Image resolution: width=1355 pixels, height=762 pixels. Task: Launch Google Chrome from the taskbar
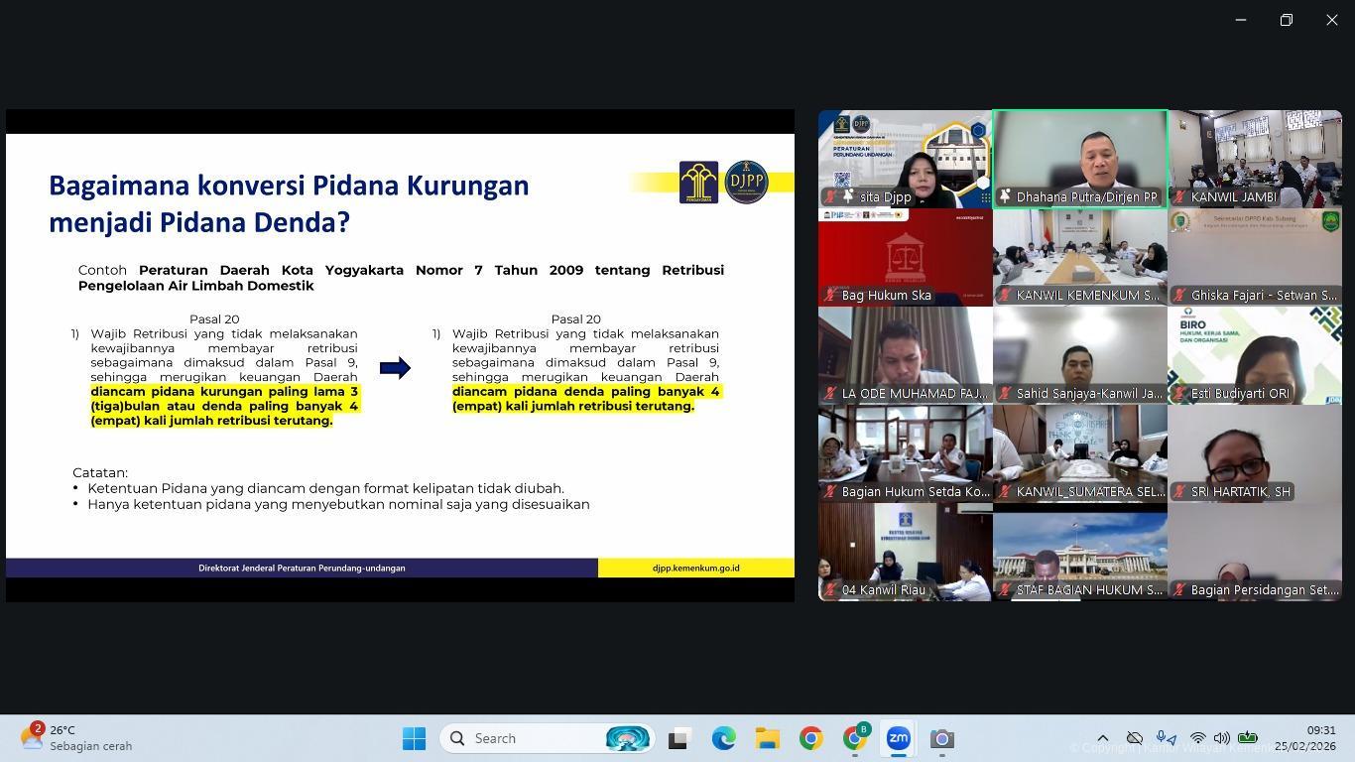(810, 738)
